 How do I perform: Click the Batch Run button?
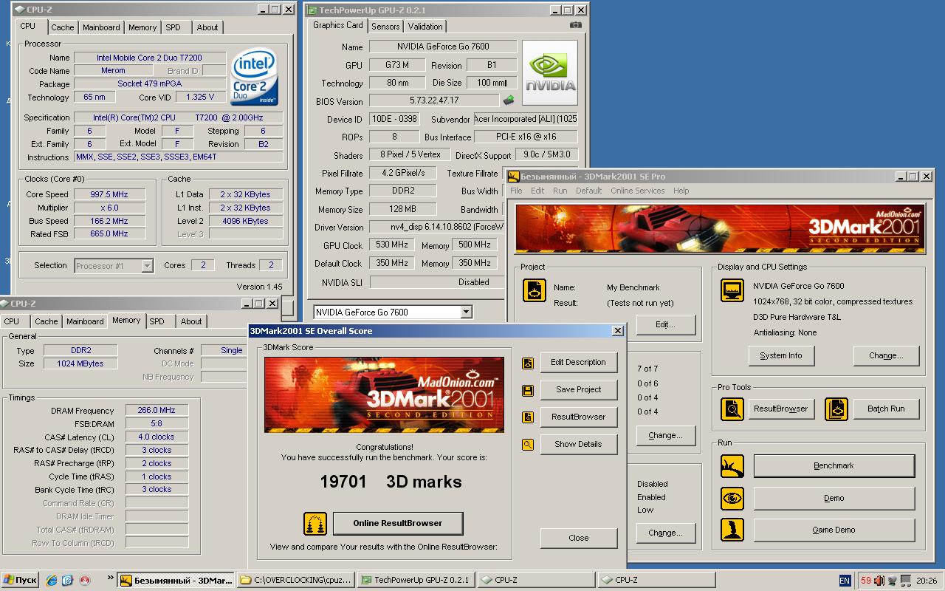point(886,409)
